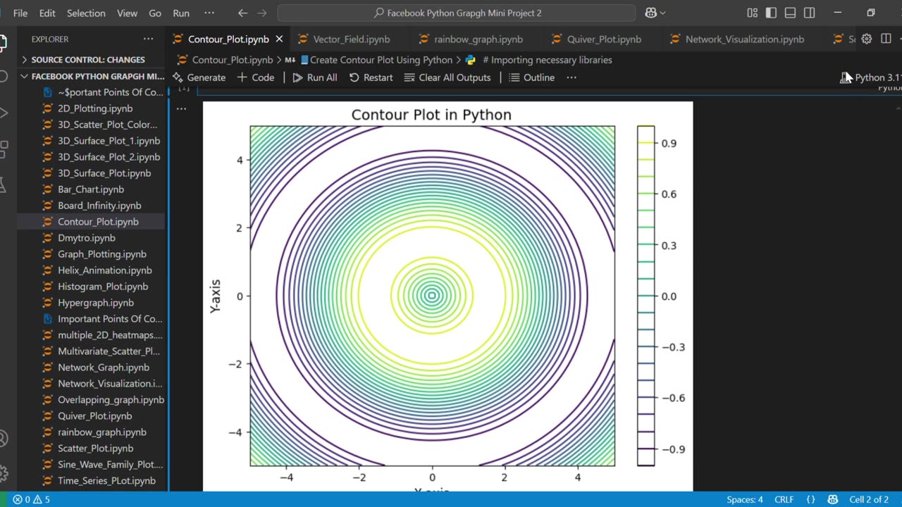Open 3D_Scatter_Plot_Color file in the Explorer

tap(107, 125)
